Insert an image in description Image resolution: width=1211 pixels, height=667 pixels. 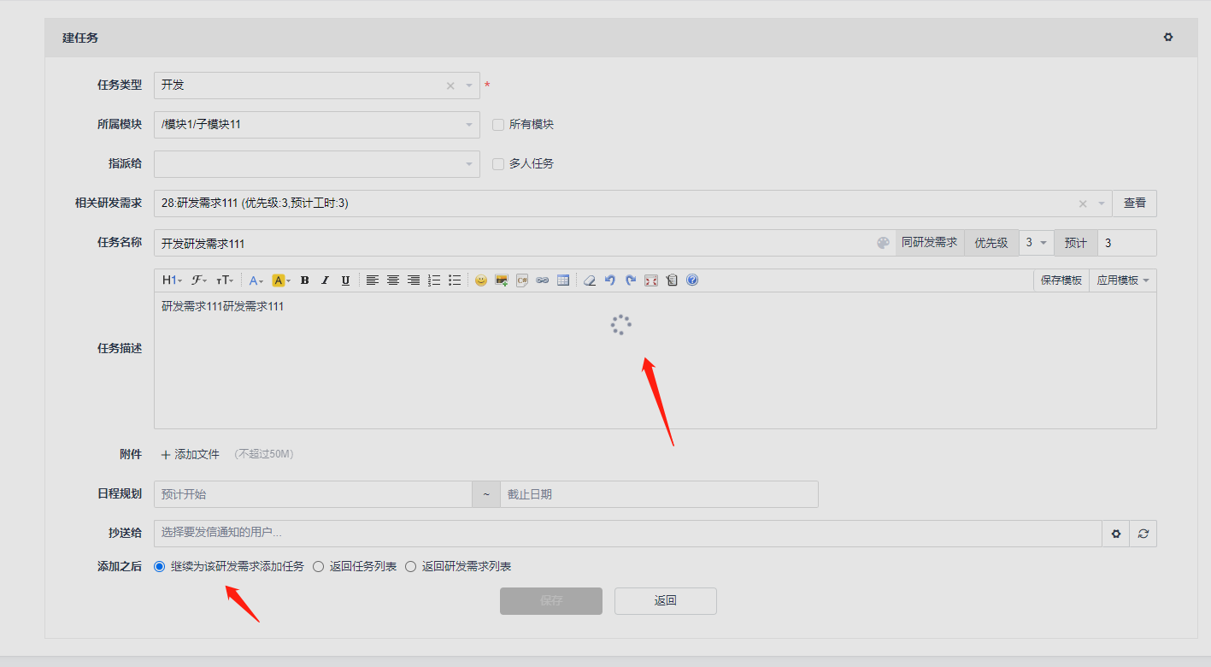point(502,280)
